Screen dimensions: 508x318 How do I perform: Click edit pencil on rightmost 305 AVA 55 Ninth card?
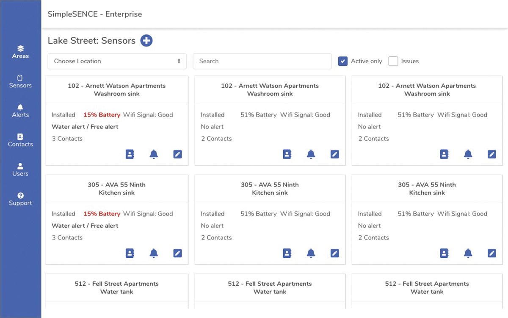[491, 254]
